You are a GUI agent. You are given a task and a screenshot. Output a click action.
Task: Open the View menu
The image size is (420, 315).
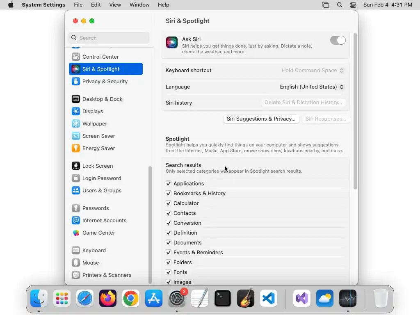click(115, 5)
